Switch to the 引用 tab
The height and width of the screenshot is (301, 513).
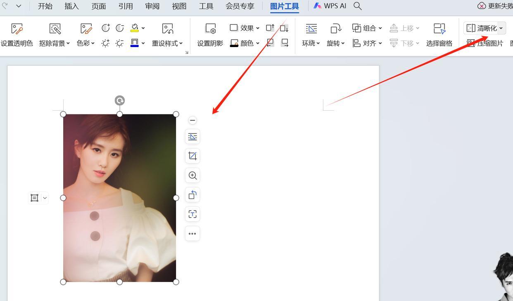coord(125,6)
